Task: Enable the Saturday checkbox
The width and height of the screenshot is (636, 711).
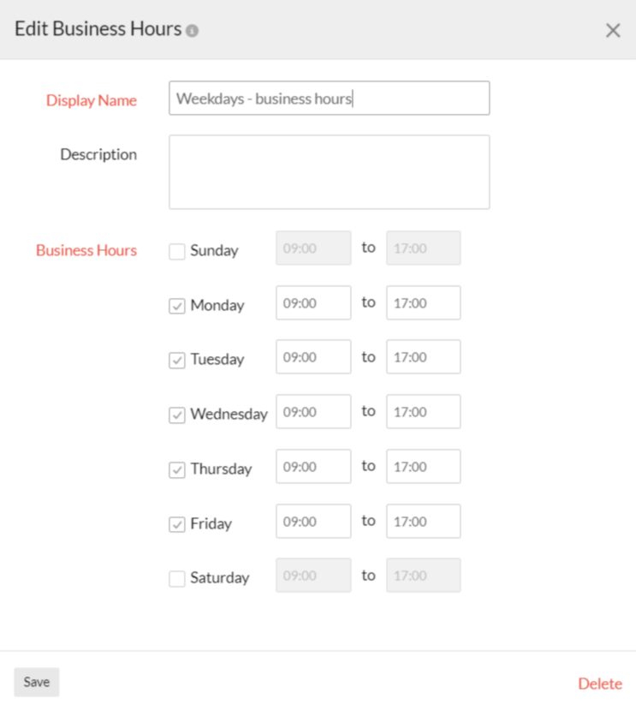Action: pos(176,577)
